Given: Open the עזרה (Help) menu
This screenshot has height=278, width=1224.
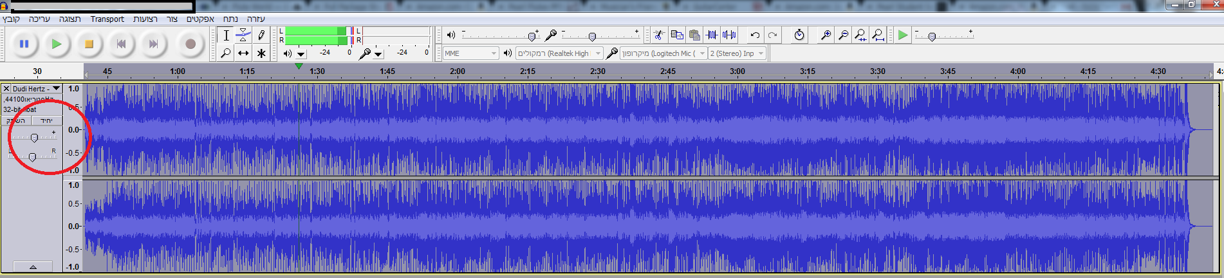Looking at the screenshot, I should (x=255, y=19).
